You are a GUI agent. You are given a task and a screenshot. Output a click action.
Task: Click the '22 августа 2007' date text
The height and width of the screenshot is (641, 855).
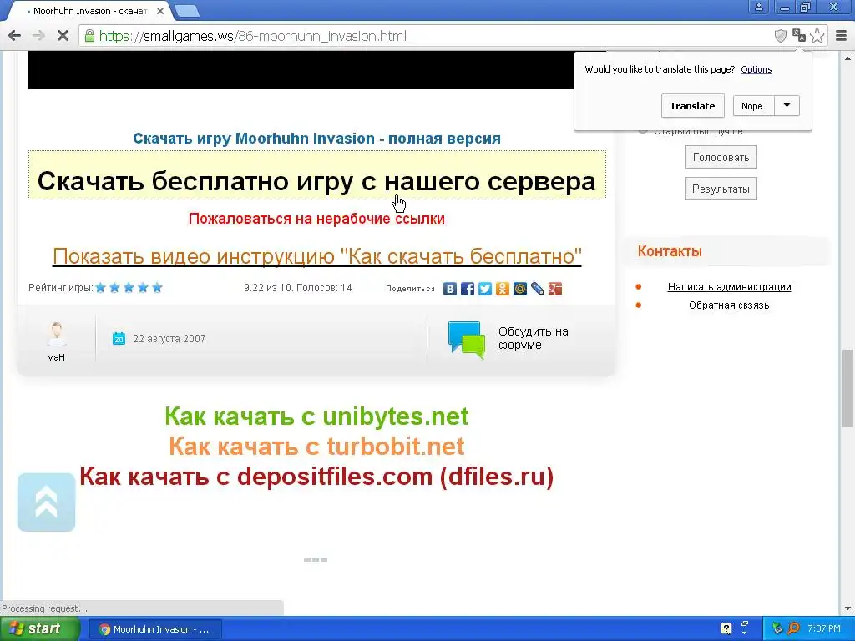pyautogui.click(x=169, y=339)
